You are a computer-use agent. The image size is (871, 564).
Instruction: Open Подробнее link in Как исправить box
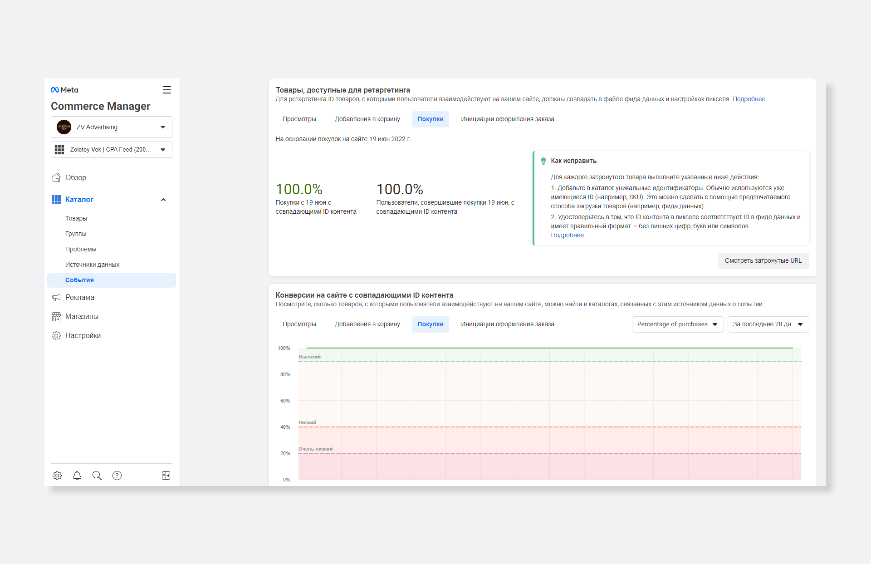click(567, 235)
